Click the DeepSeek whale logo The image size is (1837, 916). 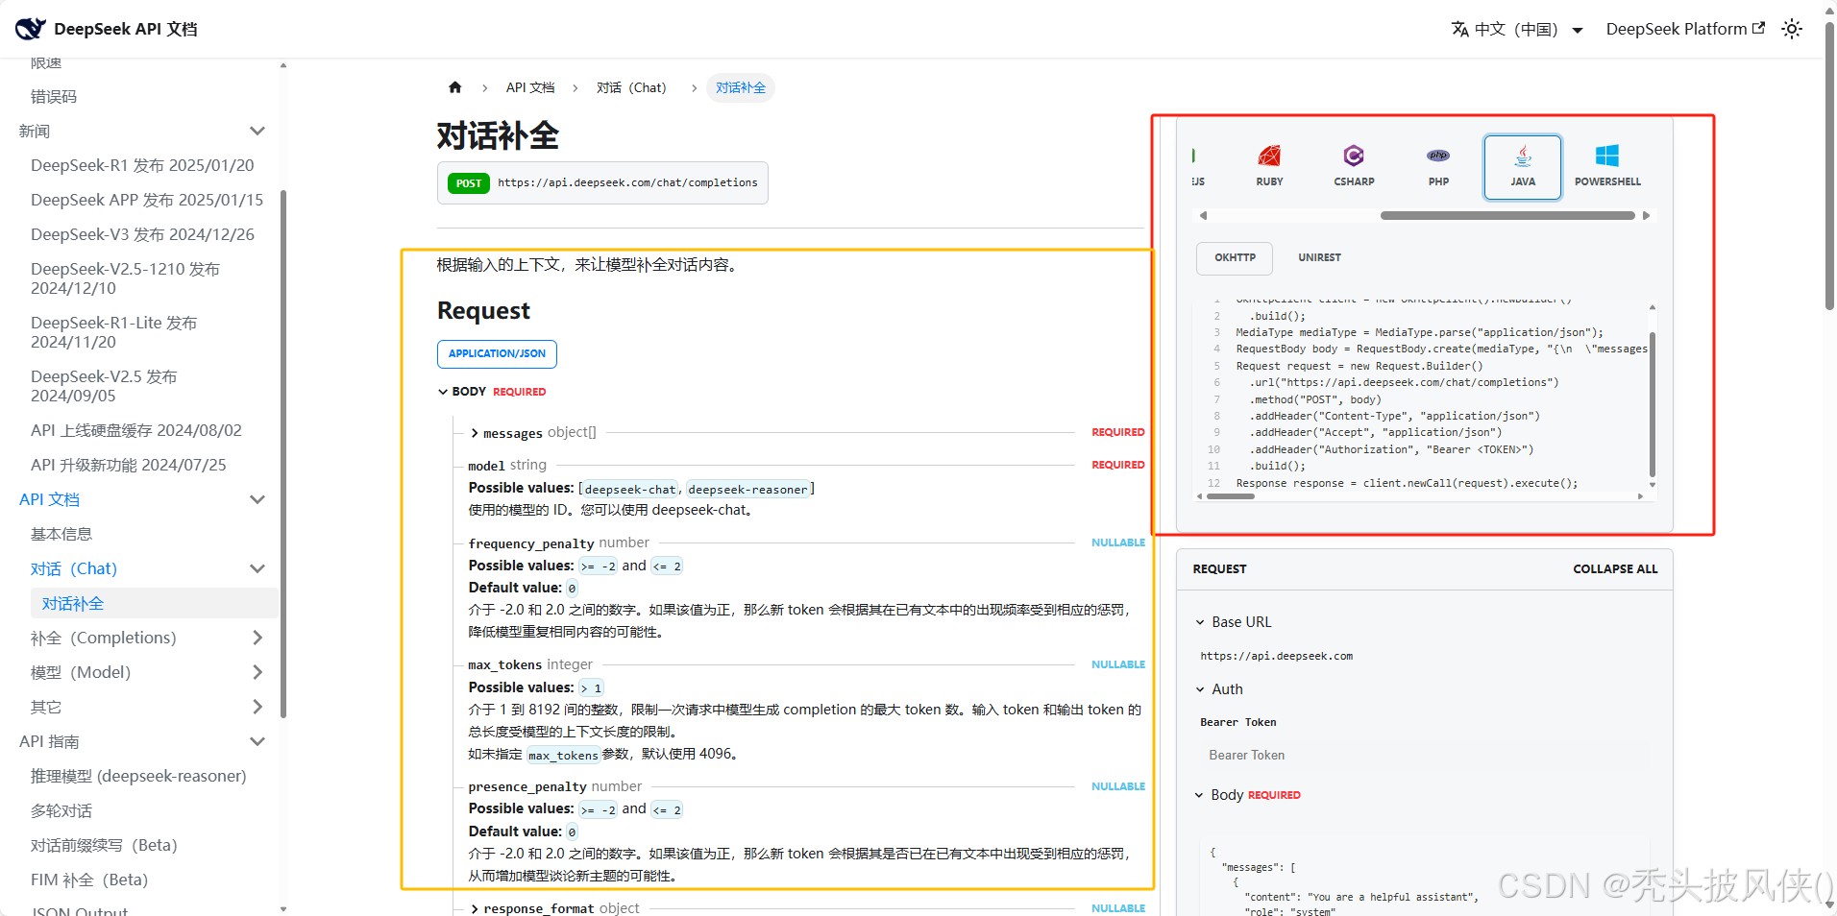coord(30,29)
